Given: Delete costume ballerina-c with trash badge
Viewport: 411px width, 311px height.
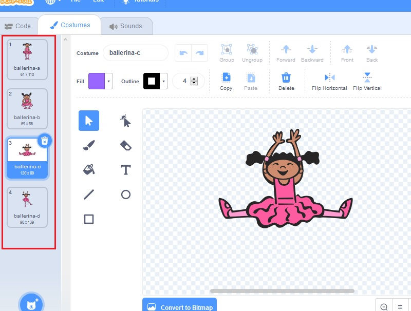Looking at the screenshot, I should click(45, 141).
